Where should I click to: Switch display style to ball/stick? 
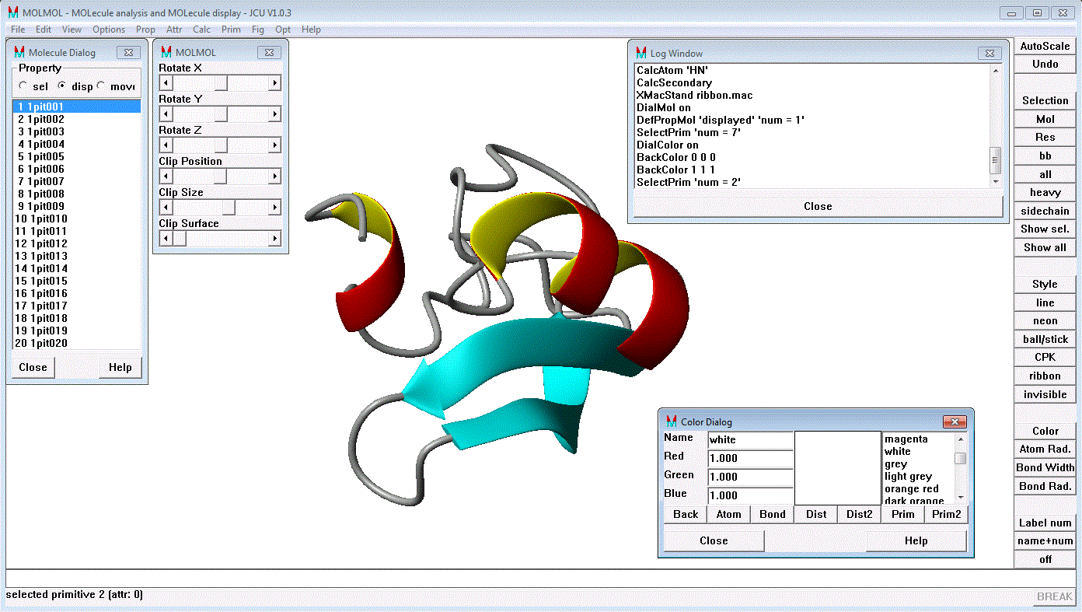(1044, 339)
